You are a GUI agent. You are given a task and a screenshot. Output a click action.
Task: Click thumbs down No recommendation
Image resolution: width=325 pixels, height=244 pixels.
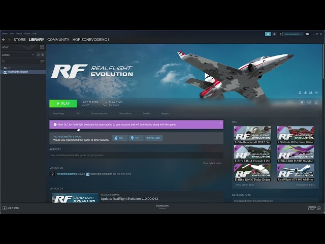coord(136,138)
